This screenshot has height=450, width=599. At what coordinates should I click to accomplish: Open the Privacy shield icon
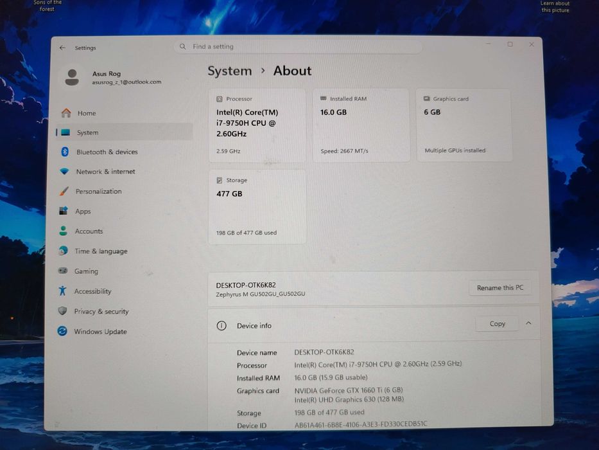pos(62,310)
